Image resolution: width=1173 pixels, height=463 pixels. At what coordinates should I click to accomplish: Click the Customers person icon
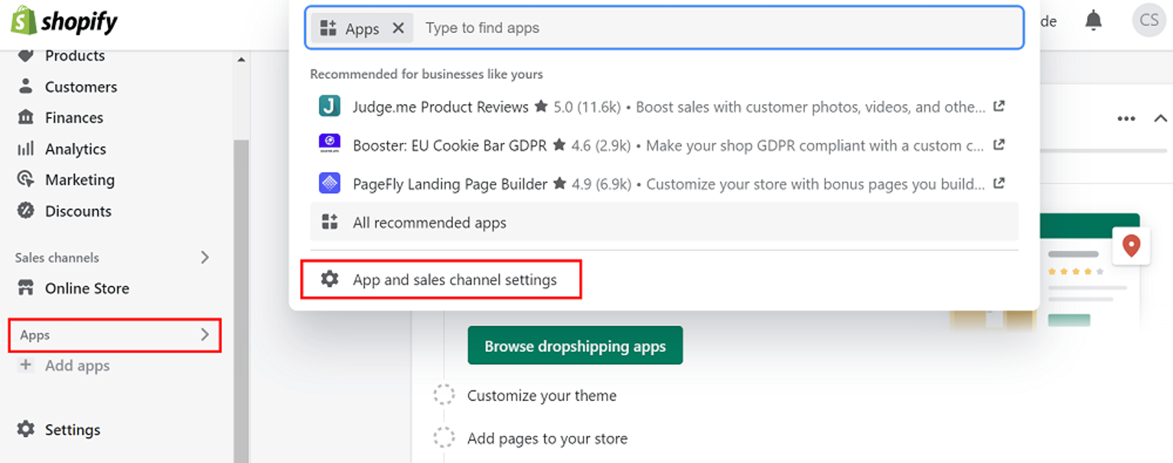coord(25,86)
